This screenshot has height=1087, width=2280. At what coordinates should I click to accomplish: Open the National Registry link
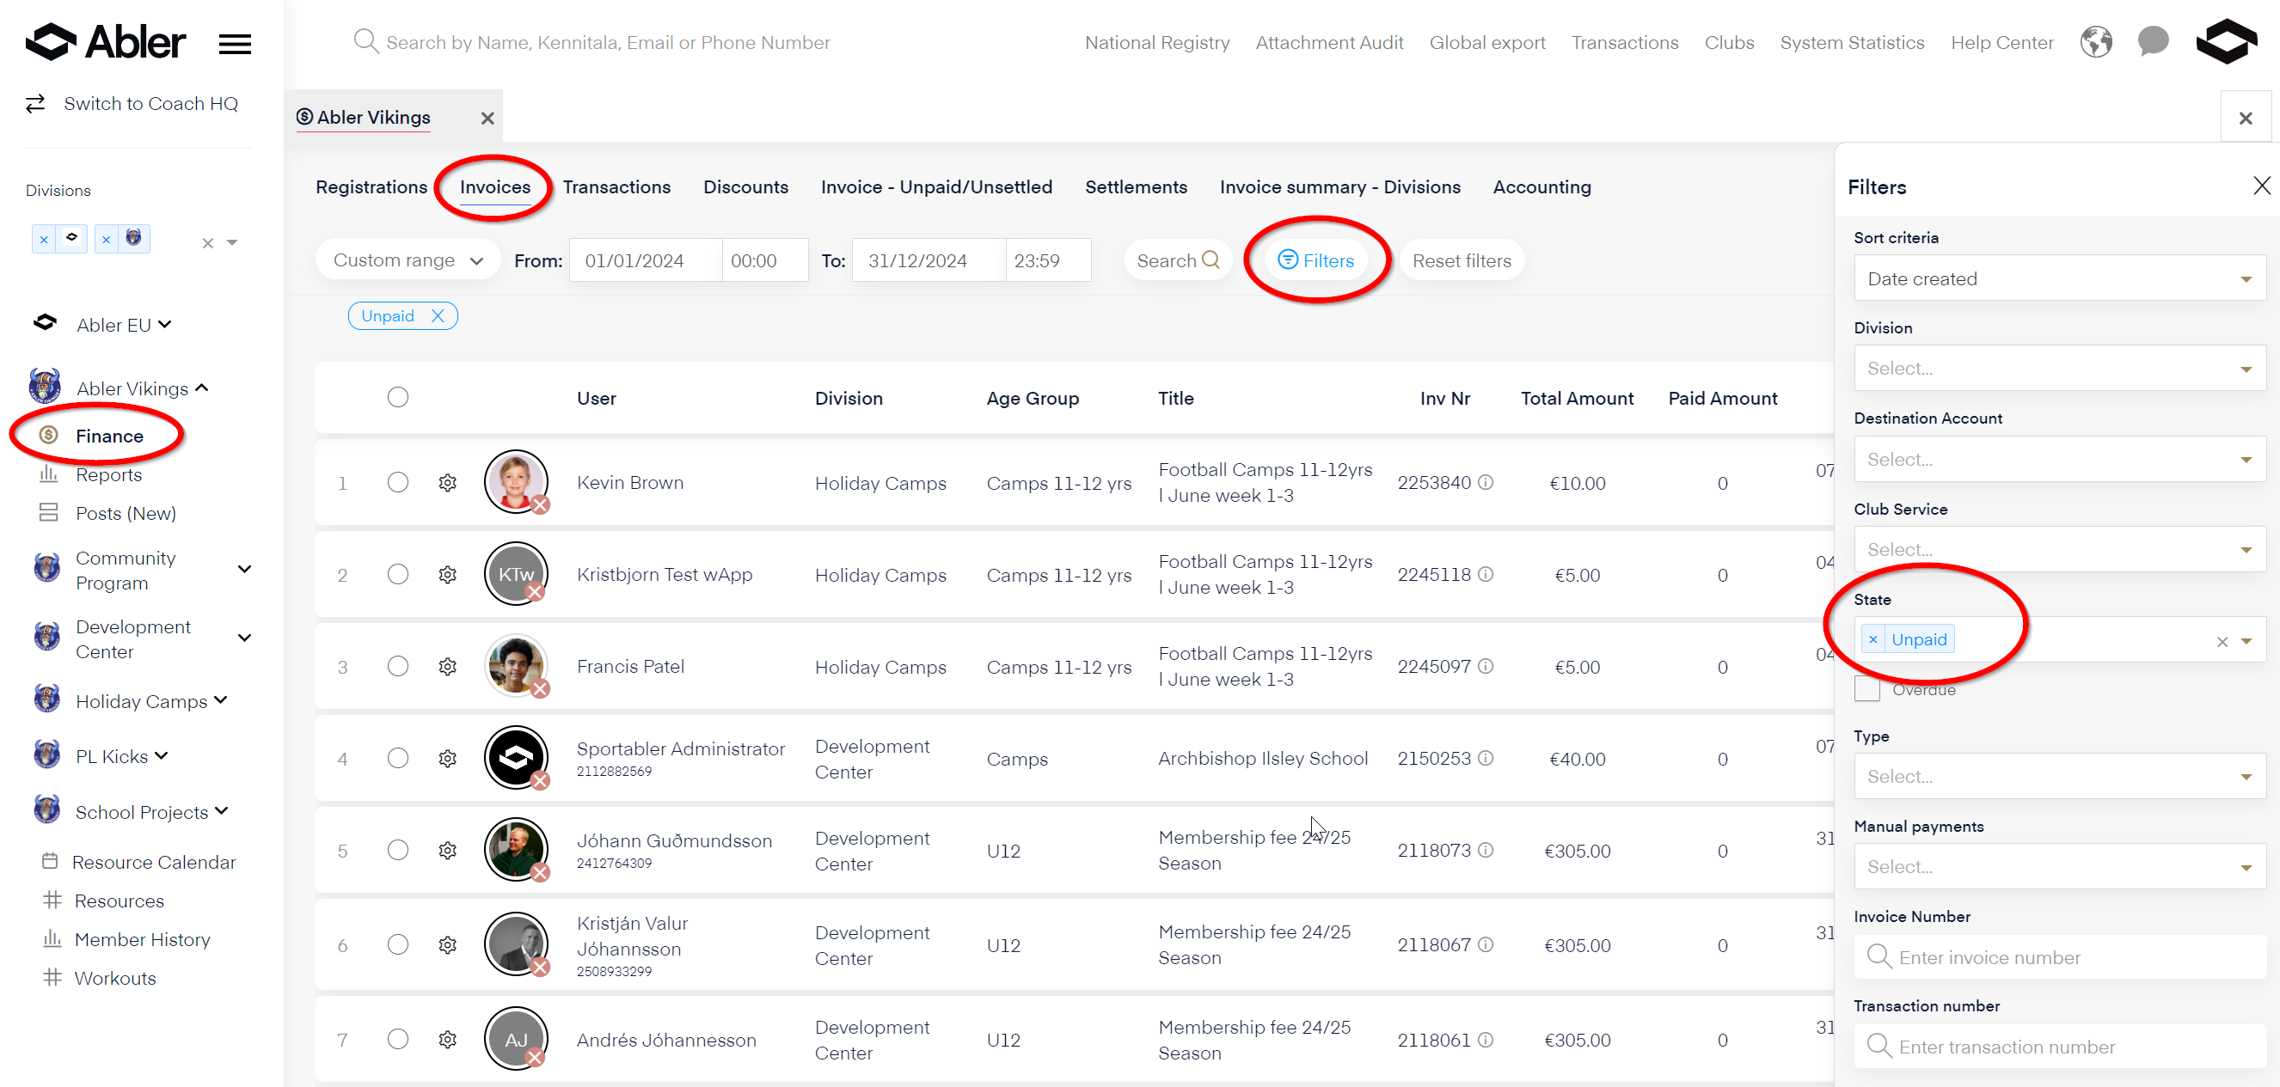point(1157,42)
